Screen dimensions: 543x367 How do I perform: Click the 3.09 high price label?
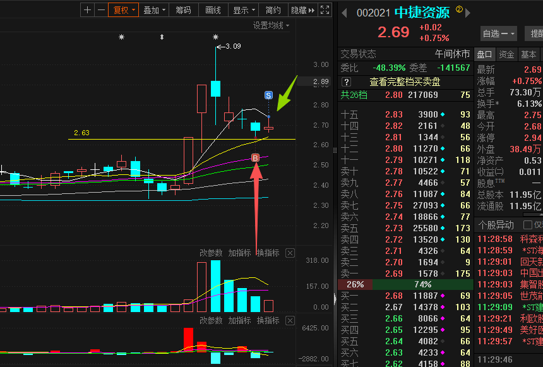233,46
